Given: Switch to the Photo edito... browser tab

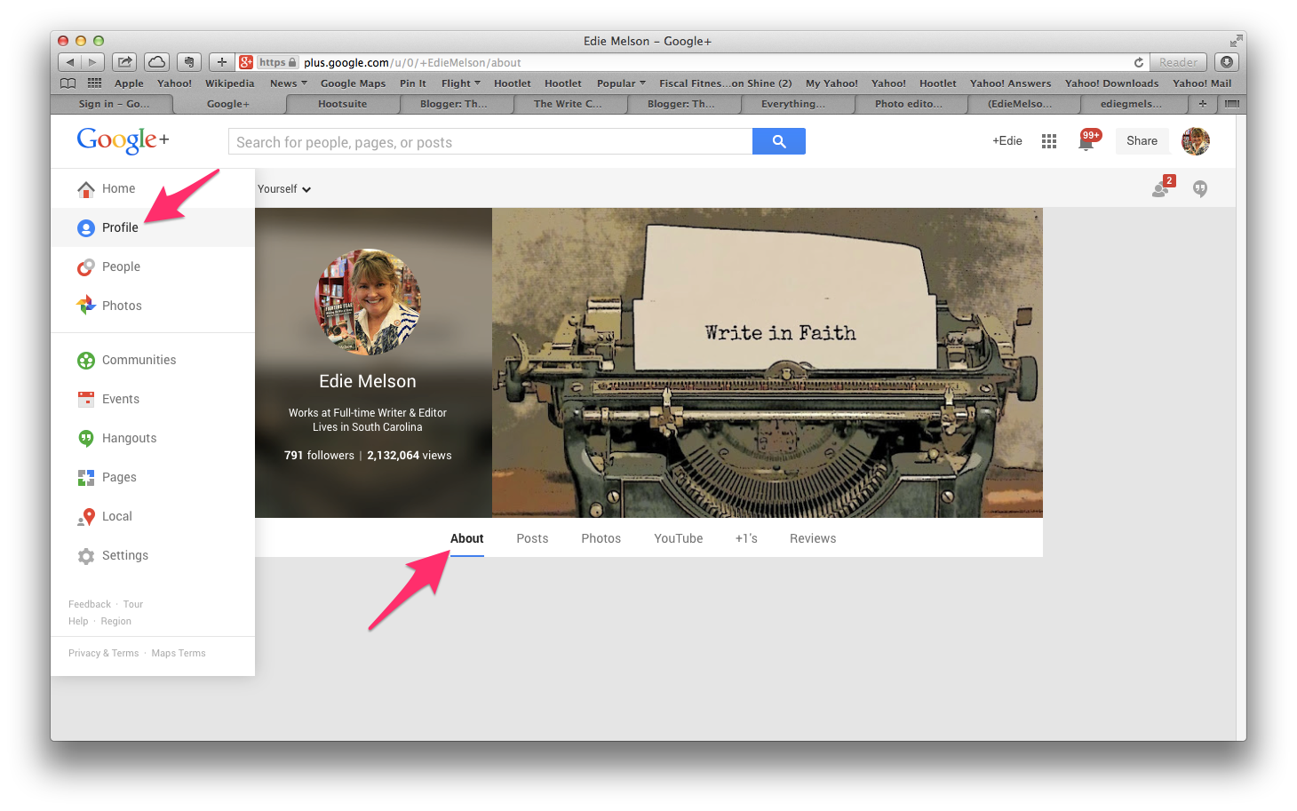Looking at the screenshot, I should tap(909, 104).
